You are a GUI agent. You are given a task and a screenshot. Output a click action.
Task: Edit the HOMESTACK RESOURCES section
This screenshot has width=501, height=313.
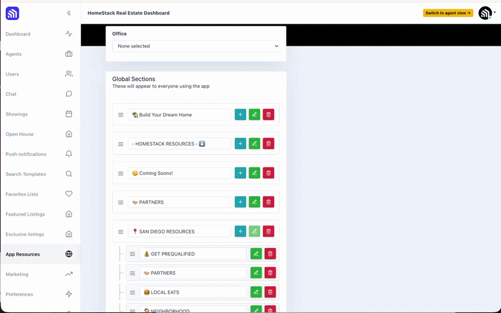click(x=254, y=144)
